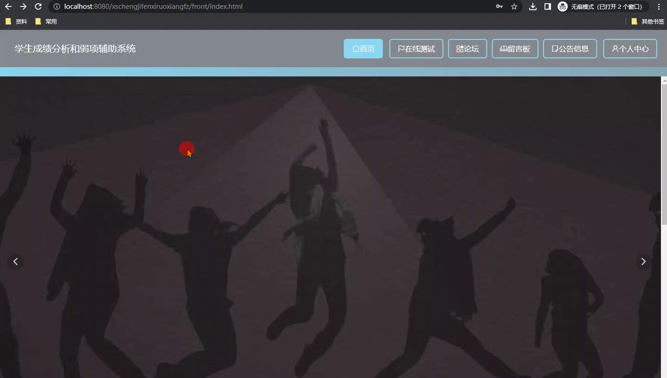The width and height of the screenshot is (667, 378).
Task: Toggle the browser side panel icon
Action: 547,6
